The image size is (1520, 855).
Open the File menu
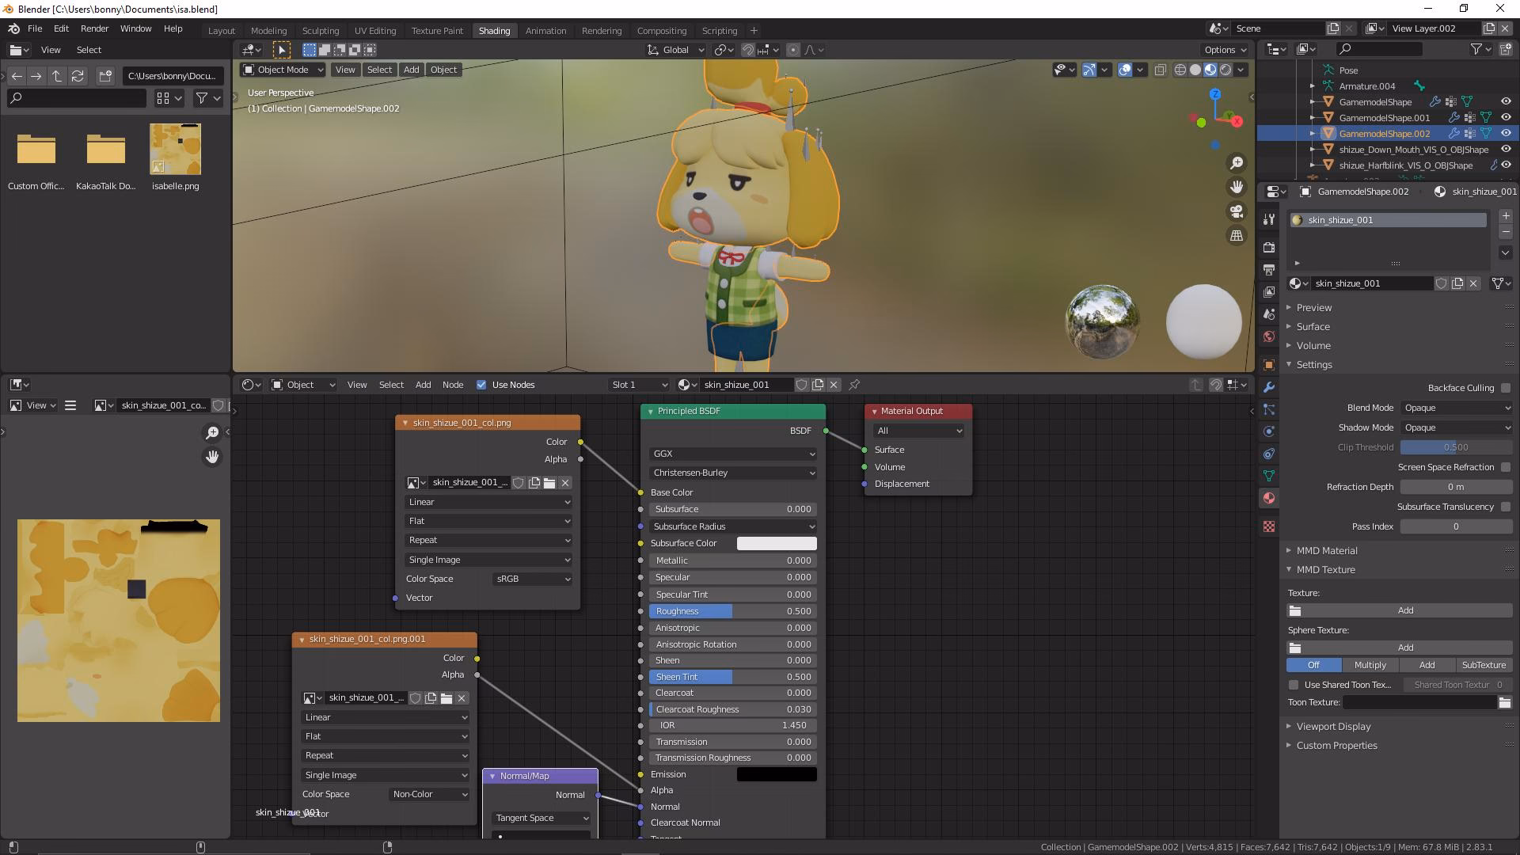(35, 28)
